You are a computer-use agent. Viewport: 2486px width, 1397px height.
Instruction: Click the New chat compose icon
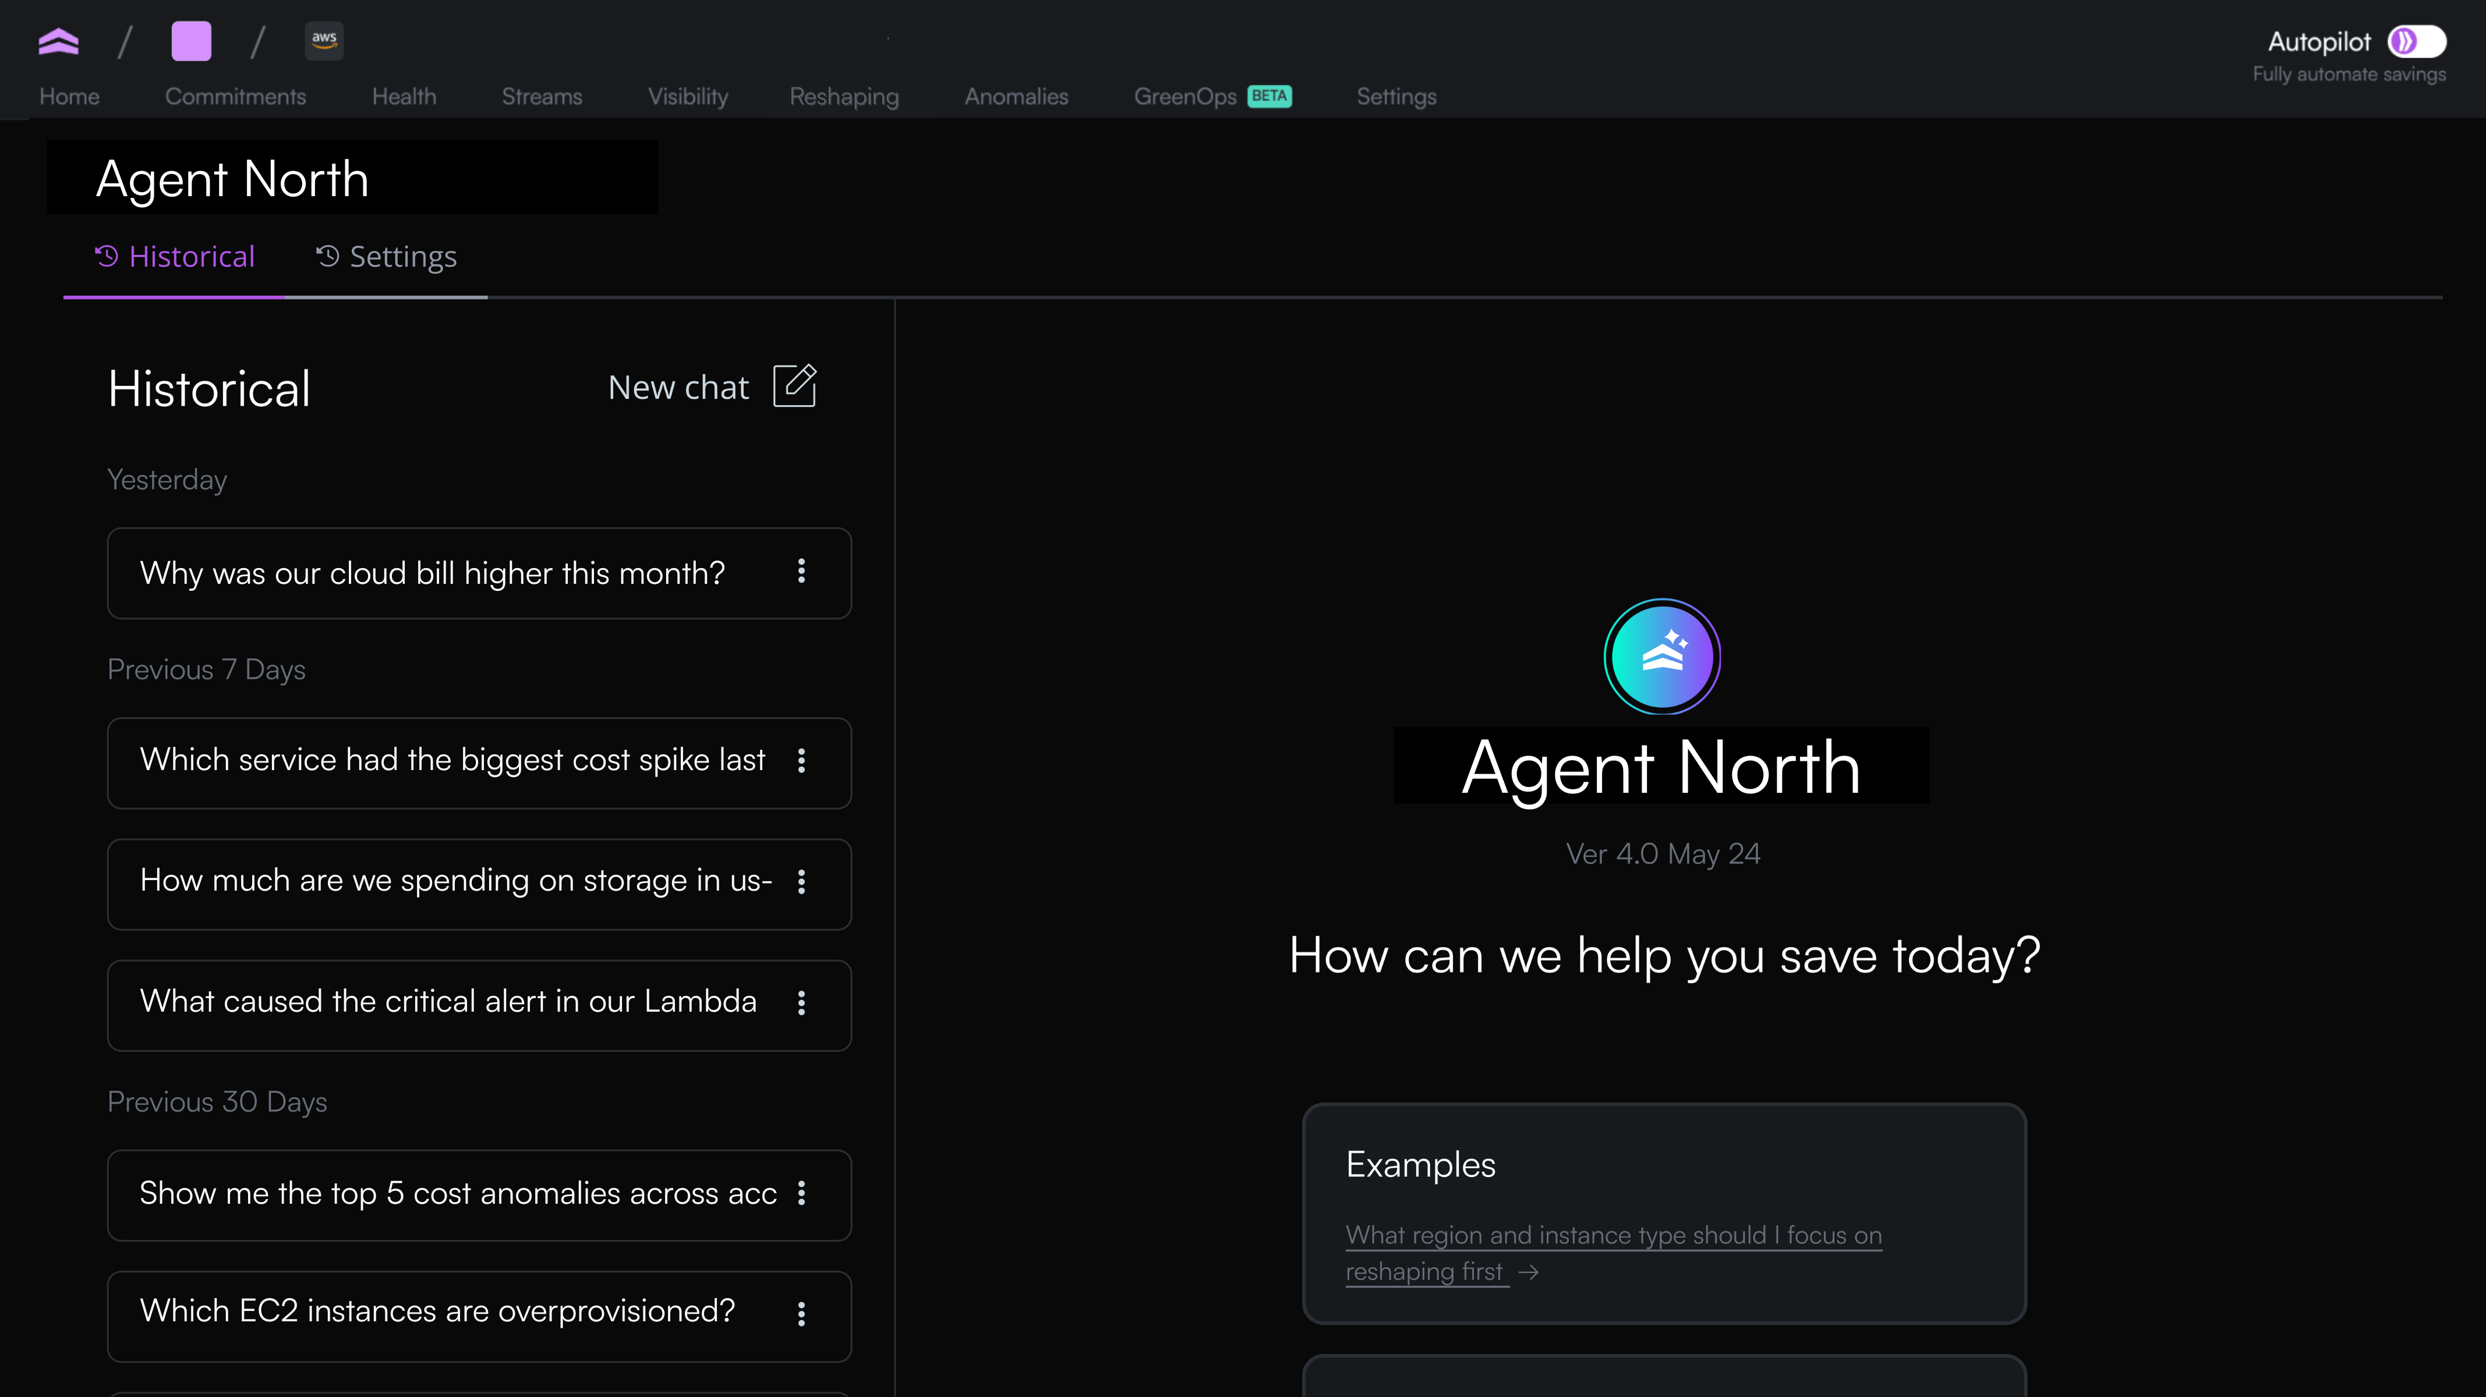point(794,386)
